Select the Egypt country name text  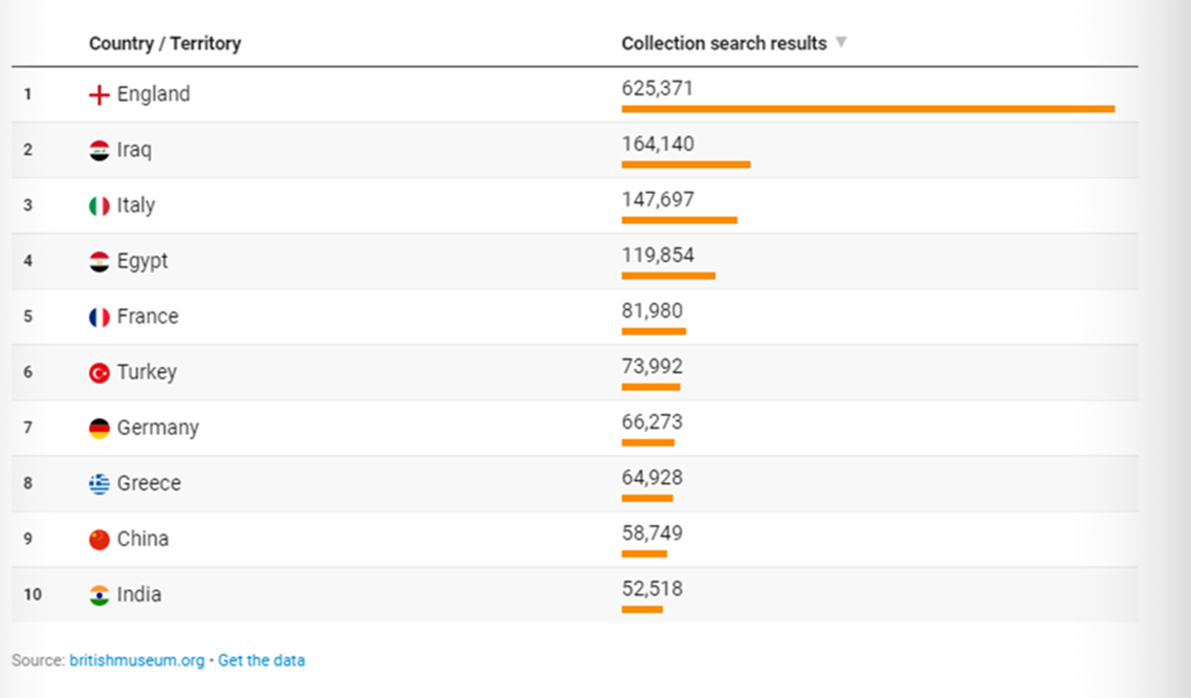pyautogui.click(x=142, y=261)
